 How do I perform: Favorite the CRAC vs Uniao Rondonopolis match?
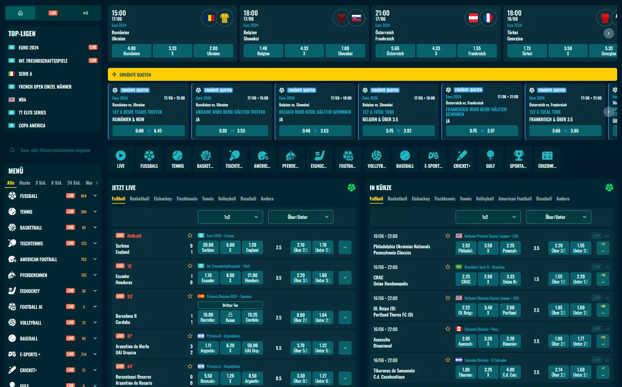tap(448, 267)
